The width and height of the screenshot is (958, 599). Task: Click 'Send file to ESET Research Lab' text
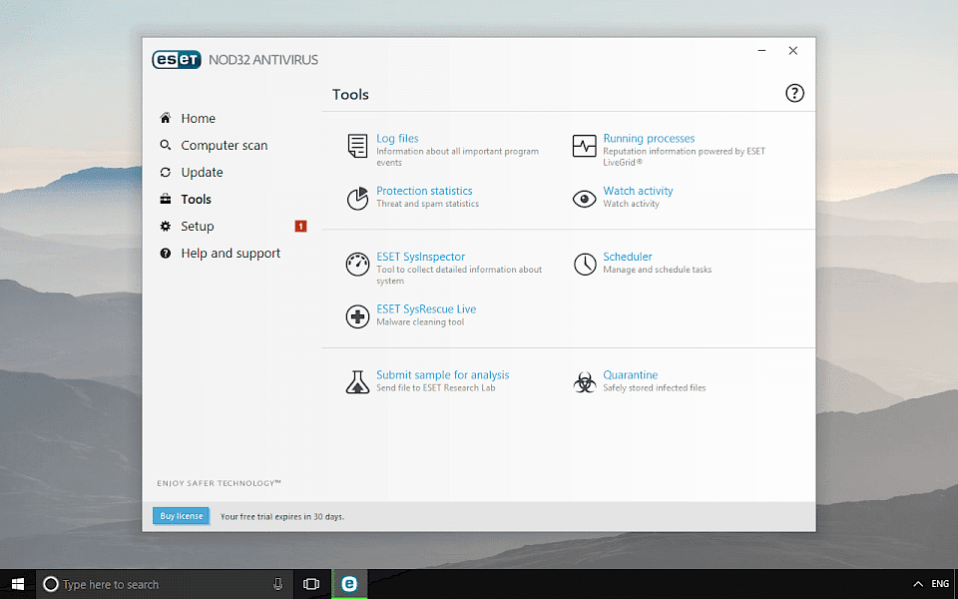[436, 387]
